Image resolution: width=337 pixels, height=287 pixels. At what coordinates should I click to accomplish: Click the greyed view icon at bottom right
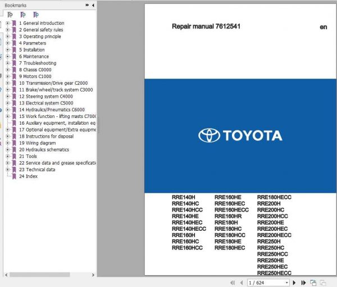323,283
